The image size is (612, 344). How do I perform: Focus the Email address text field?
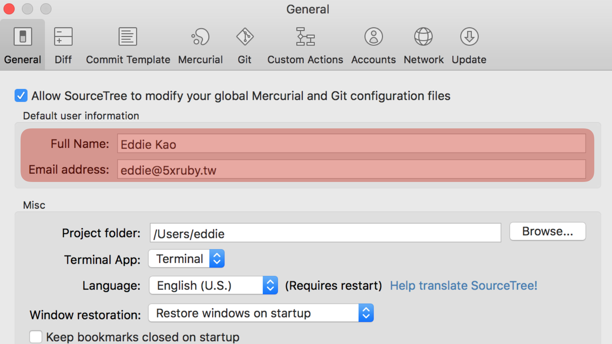(x=351, y=170)
